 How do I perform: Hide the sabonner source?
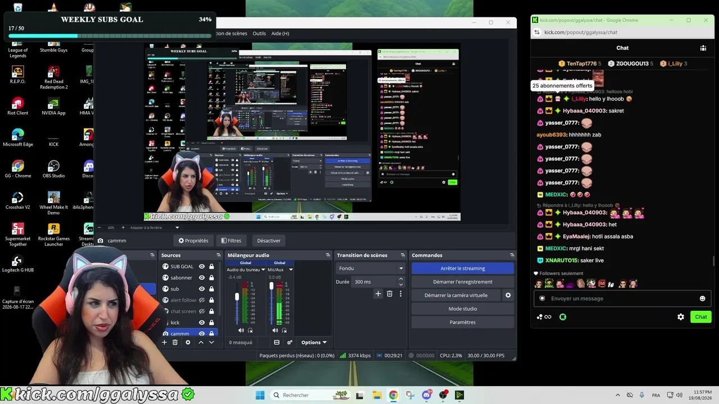tap(202, 278)
